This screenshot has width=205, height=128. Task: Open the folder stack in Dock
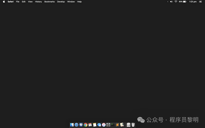point(129,125)
